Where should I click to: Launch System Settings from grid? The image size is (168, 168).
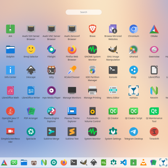coord(113,131)
